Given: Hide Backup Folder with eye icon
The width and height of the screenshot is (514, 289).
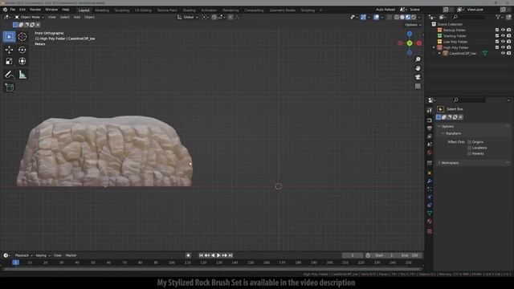Looking at the screenshot, I should [503, 30].
